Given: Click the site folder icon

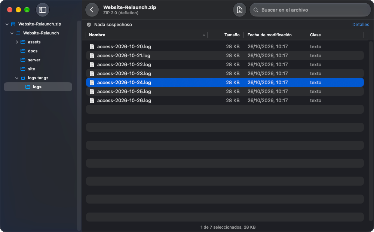Looking at the screenshot, I should (x=23, y=69).
